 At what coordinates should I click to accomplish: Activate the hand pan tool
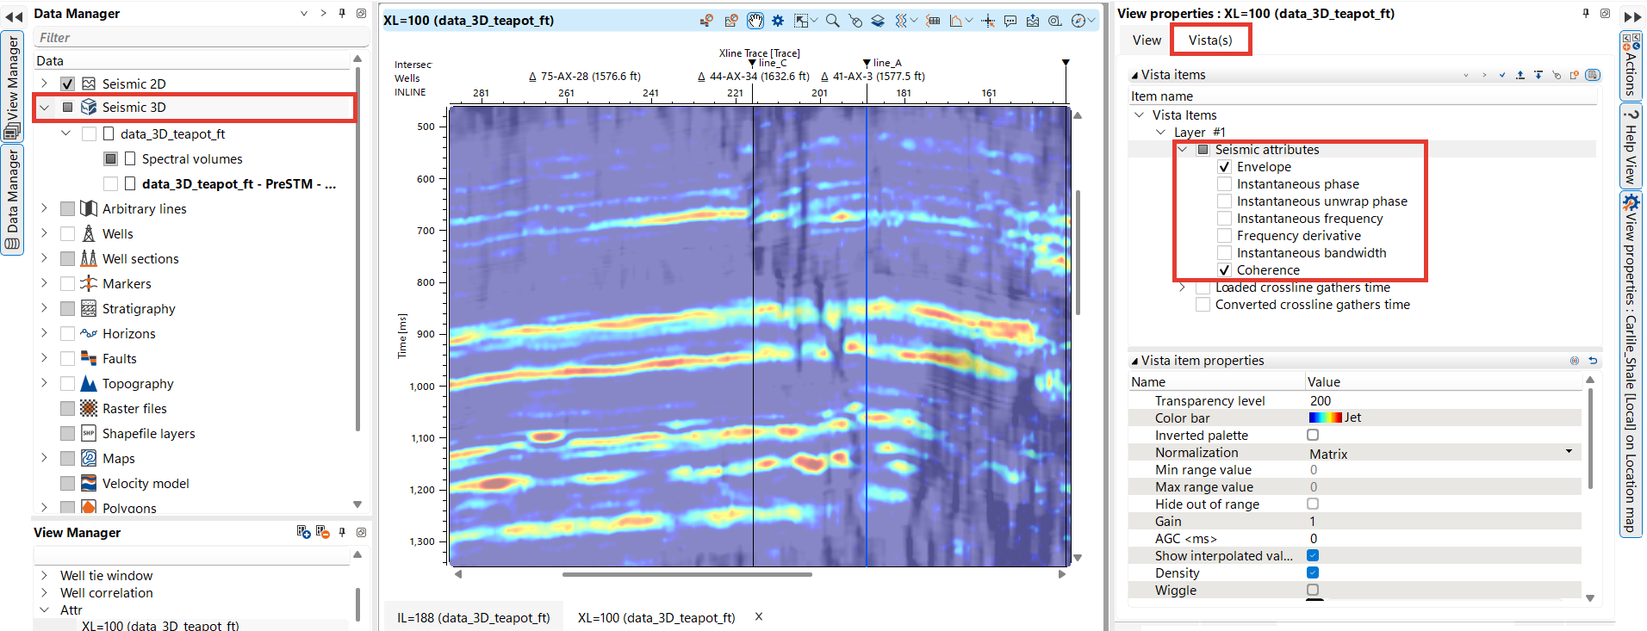pos(755,21)
